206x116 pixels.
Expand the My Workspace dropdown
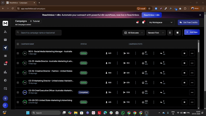pos(161,22)
